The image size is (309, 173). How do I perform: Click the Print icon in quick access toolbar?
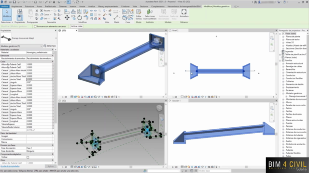pyautogui.click(x=35, y=2)
